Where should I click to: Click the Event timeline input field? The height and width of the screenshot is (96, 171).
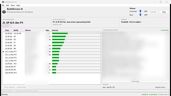(x=86, y=91)
